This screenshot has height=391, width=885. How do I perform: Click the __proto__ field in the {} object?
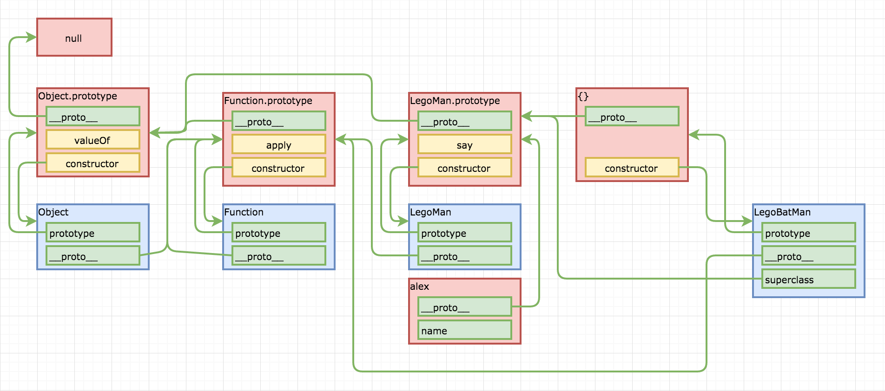point(632,117)
